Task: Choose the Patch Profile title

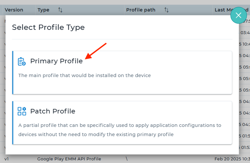Action: pyautogui.click(x=53, y=111)
